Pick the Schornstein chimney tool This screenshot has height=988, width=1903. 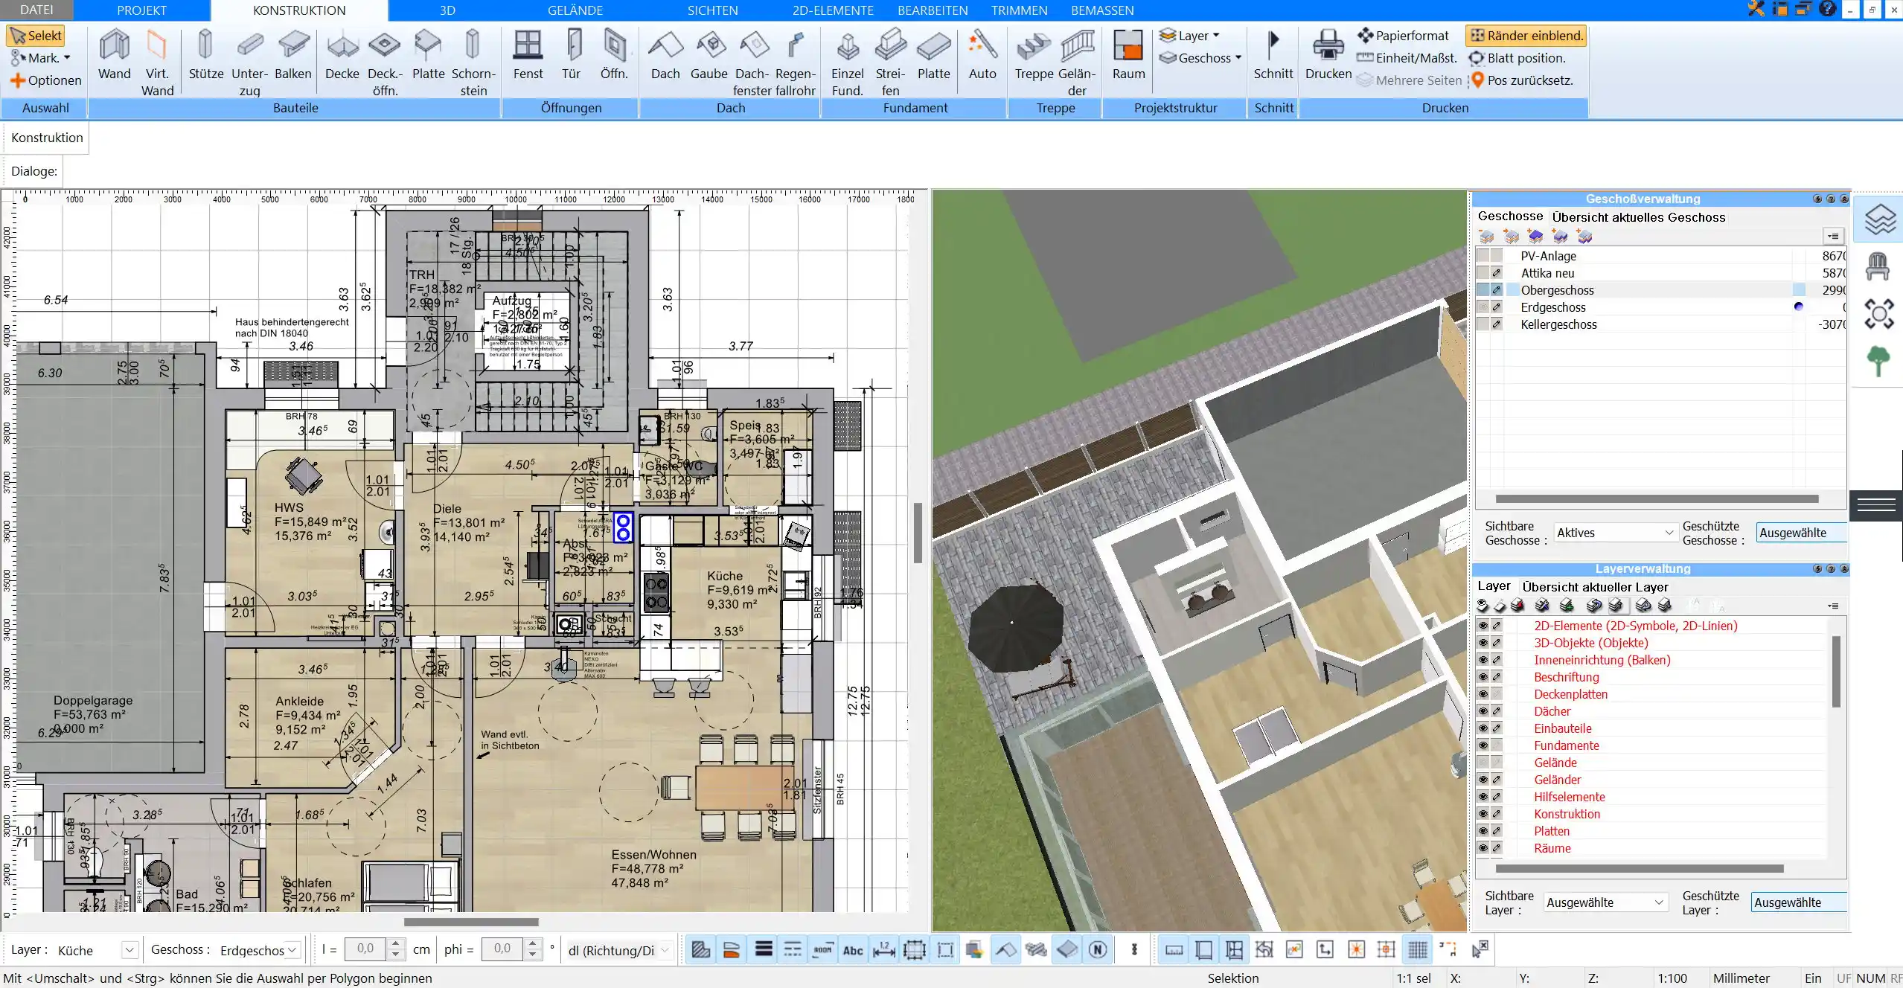point(473,62)
